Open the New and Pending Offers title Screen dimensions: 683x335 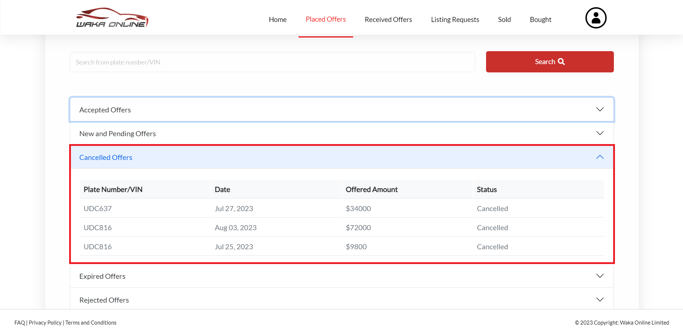117,134
